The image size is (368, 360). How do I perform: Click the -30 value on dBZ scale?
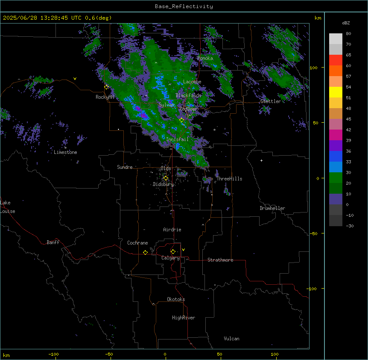coord(350,226)
